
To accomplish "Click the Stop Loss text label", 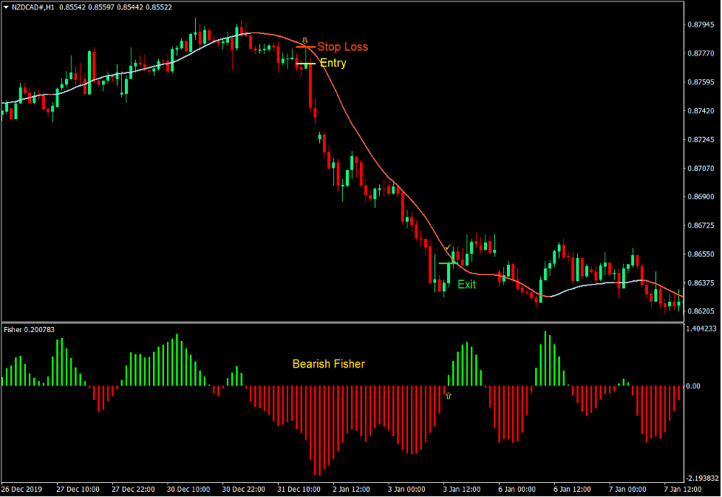I will point(342,47).
